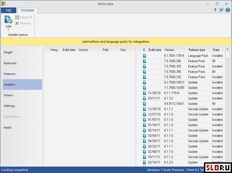The image size is (232, 173).
Task: Click the State column header
Action: coord(218,50)
